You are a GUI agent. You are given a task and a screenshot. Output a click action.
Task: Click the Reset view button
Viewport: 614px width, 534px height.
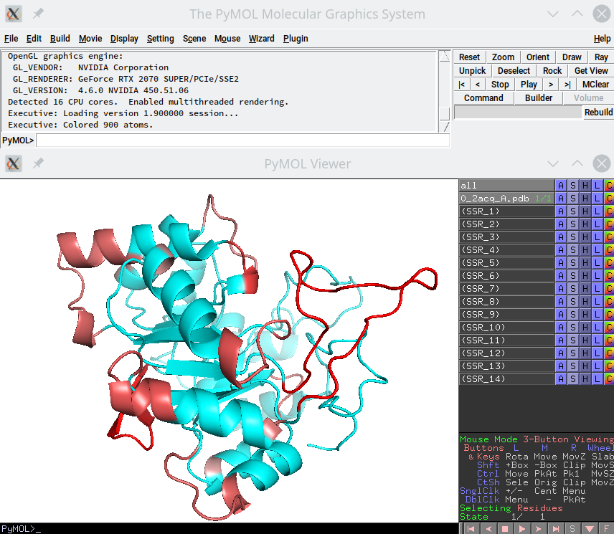(x=469, y=57)
